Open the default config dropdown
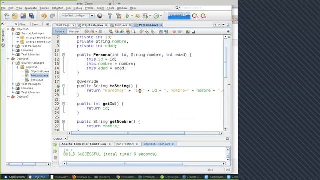 tap(92, 16)
